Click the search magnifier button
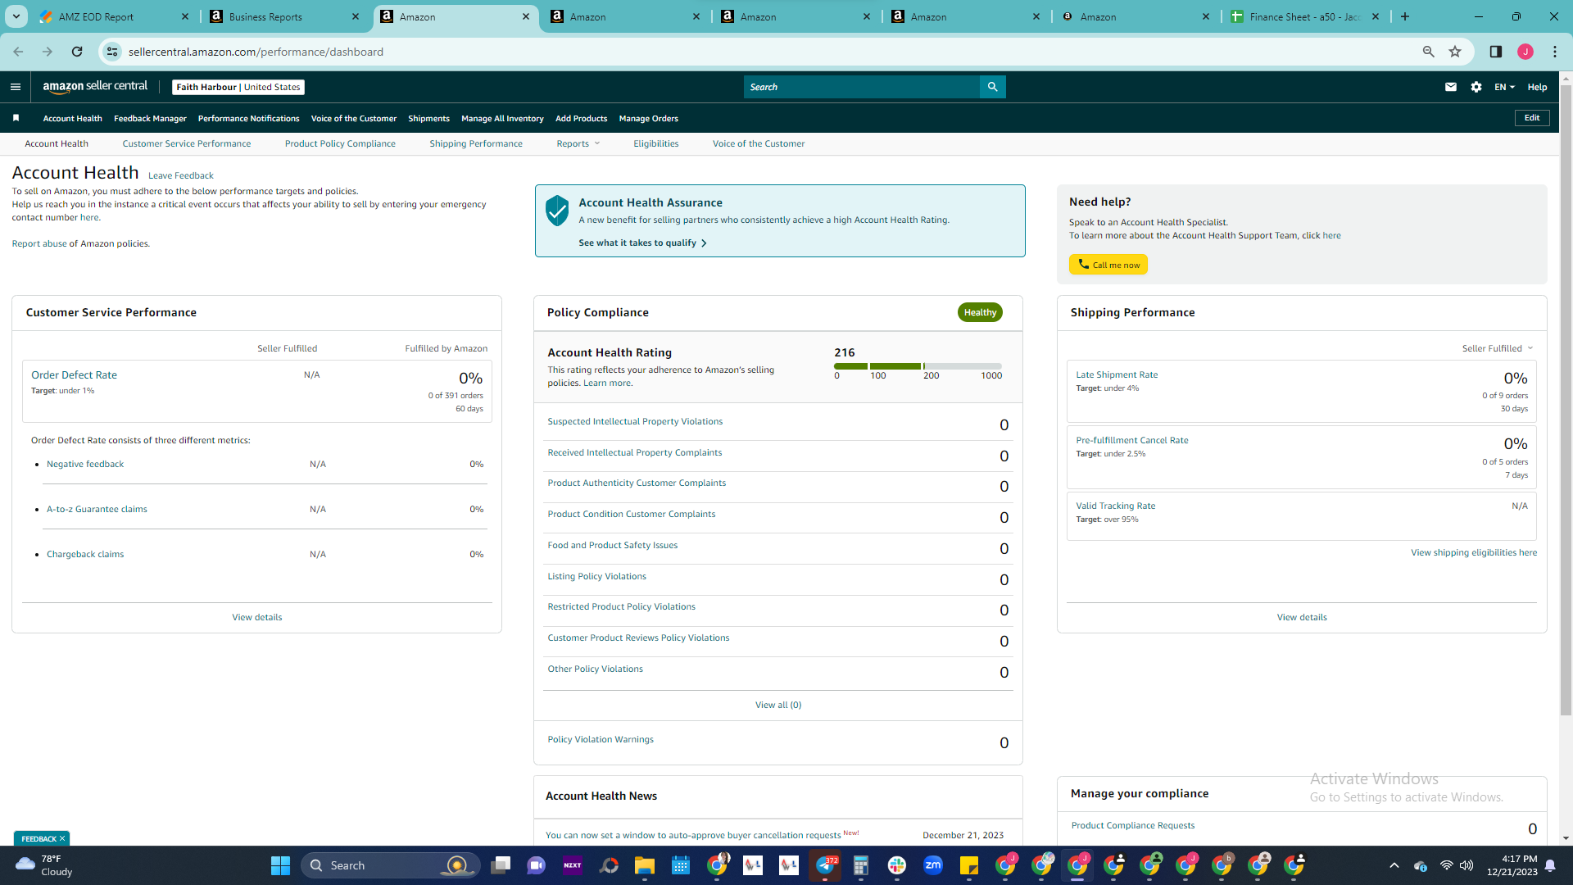Screen dimensions: 1573x885 tap(992, 87)
